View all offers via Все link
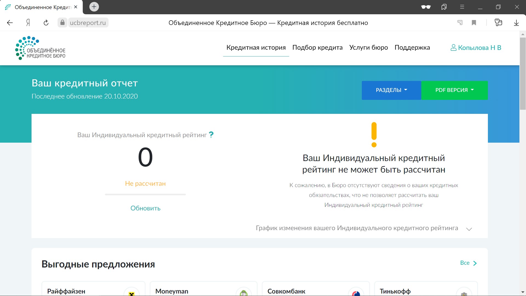This screenshot has width=526, height=296. [x=465, y=263]
